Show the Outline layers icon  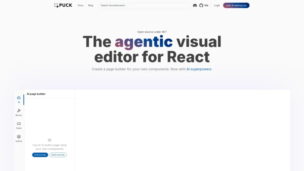[x=19, y=137]
